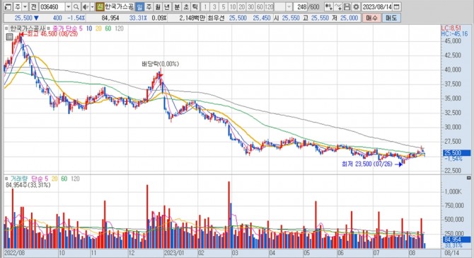This screenshot has width=474, height=258.
Task: Click the stock search magnifier icon
Action: point(76,6)
